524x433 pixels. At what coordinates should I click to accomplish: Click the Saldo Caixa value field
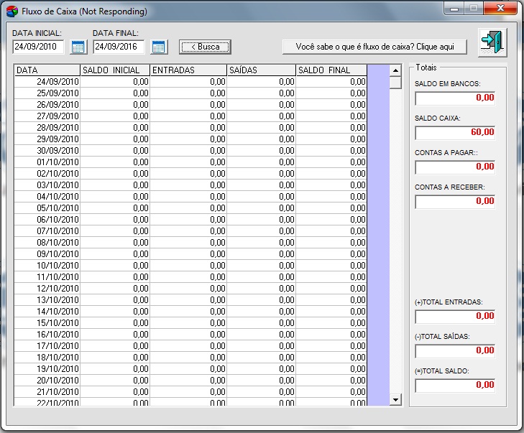(x=455, y=132)
